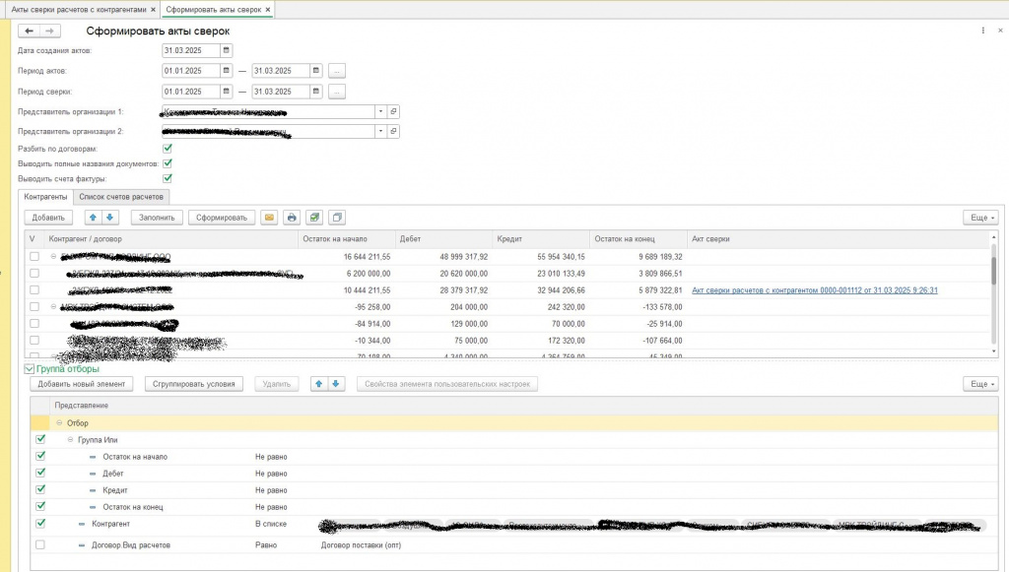Viewport: 1009px width, 572px height.
Task: Open period picker button for Период актов
Action: 337,71
